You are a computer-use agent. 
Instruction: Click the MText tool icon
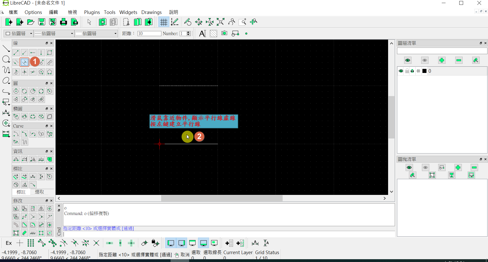[203, 34]
